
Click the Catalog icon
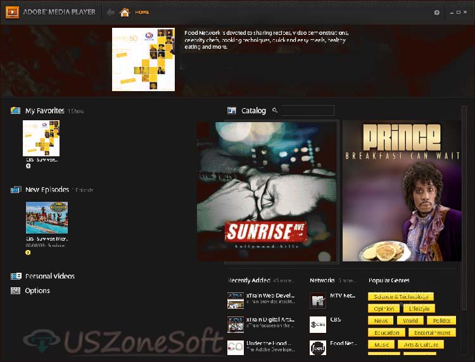(232, 111)
